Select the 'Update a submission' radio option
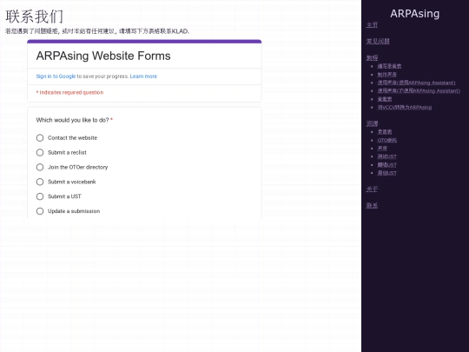 click(40, 211)
